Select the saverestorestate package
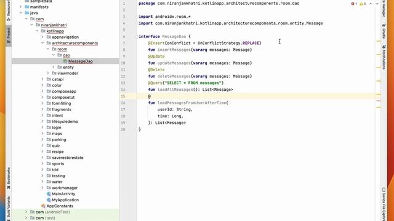Screen dimensions: 394x221 click(68, 158)
